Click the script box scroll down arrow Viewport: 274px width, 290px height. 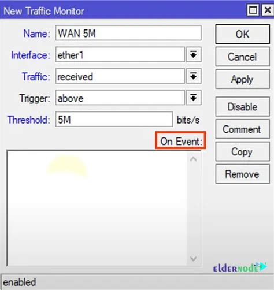194,258
